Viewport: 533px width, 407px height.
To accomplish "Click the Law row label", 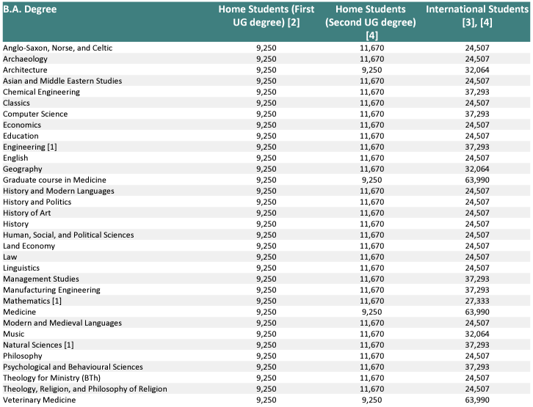I will [x=10, y=257].
